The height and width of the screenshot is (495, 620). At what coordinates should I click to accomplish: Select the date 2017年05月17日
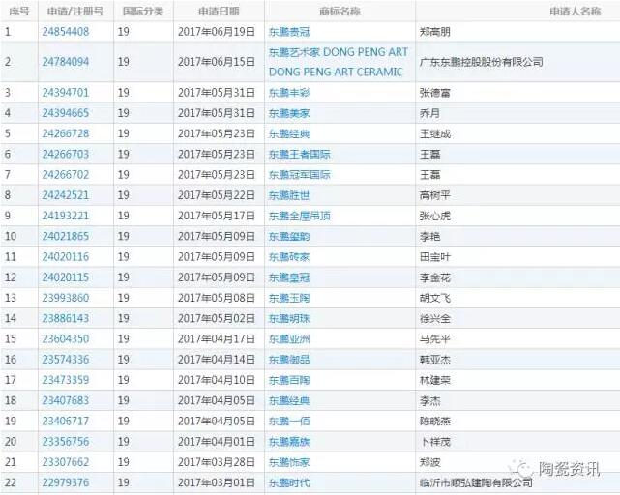point(217,216)
